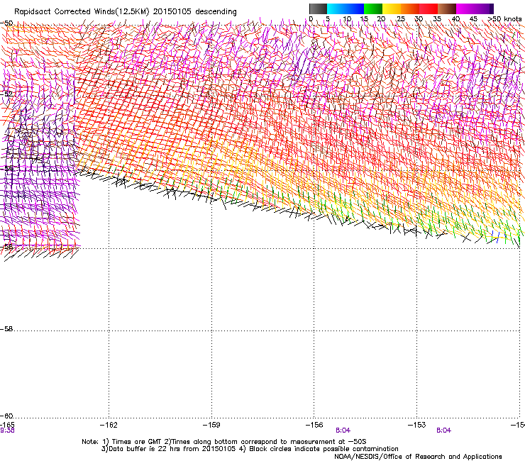
Task: Click the '-56' latitude axis label
Action: pyautogui.click(x=6, y=247)
